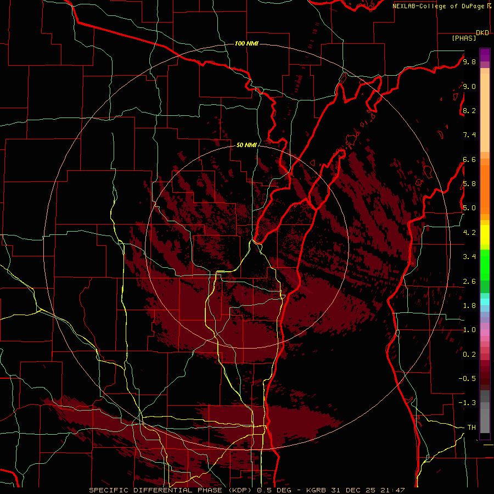Click the 100 NMI range ring label

click(x=246, y=43)
